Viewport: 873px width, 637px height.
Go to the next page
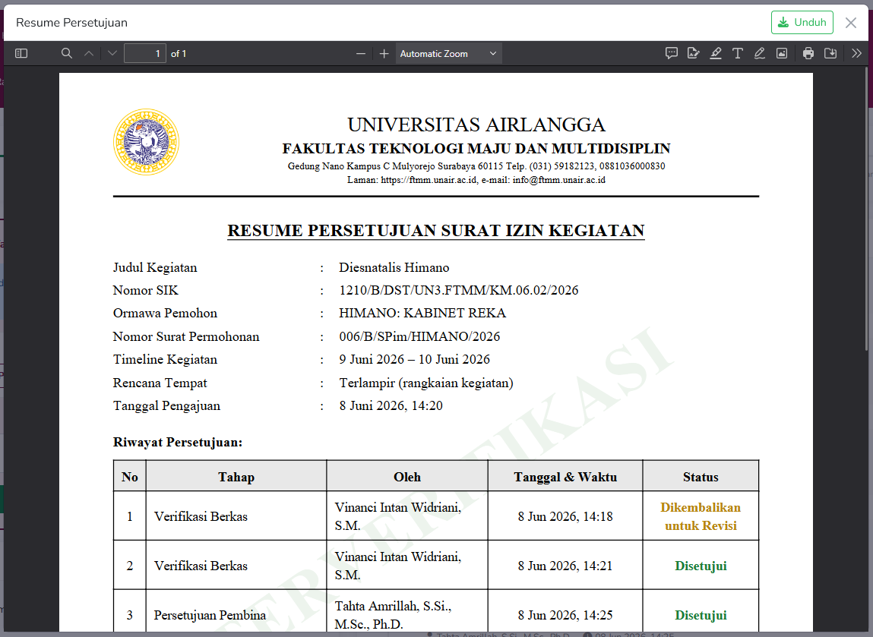112,53
